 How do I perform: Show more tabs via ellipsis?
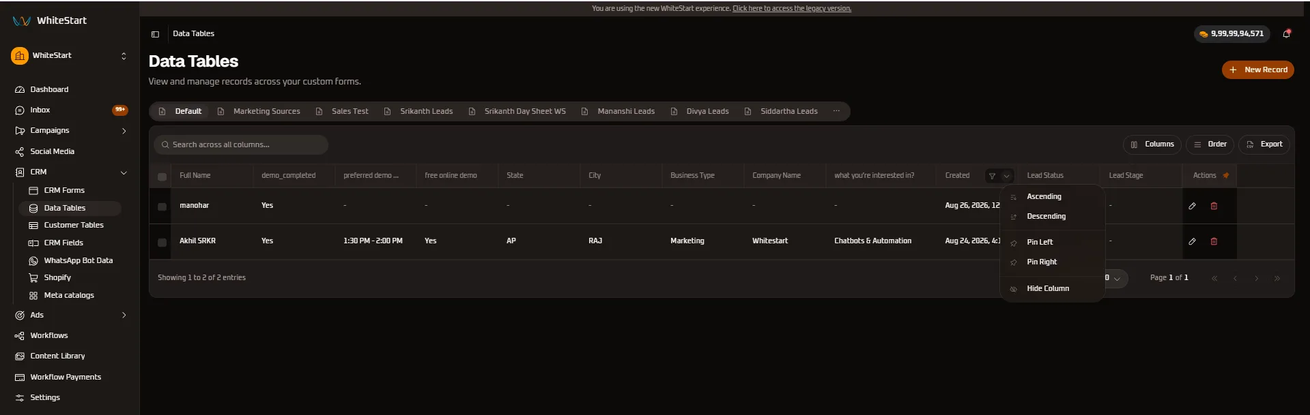click(836, 111)
